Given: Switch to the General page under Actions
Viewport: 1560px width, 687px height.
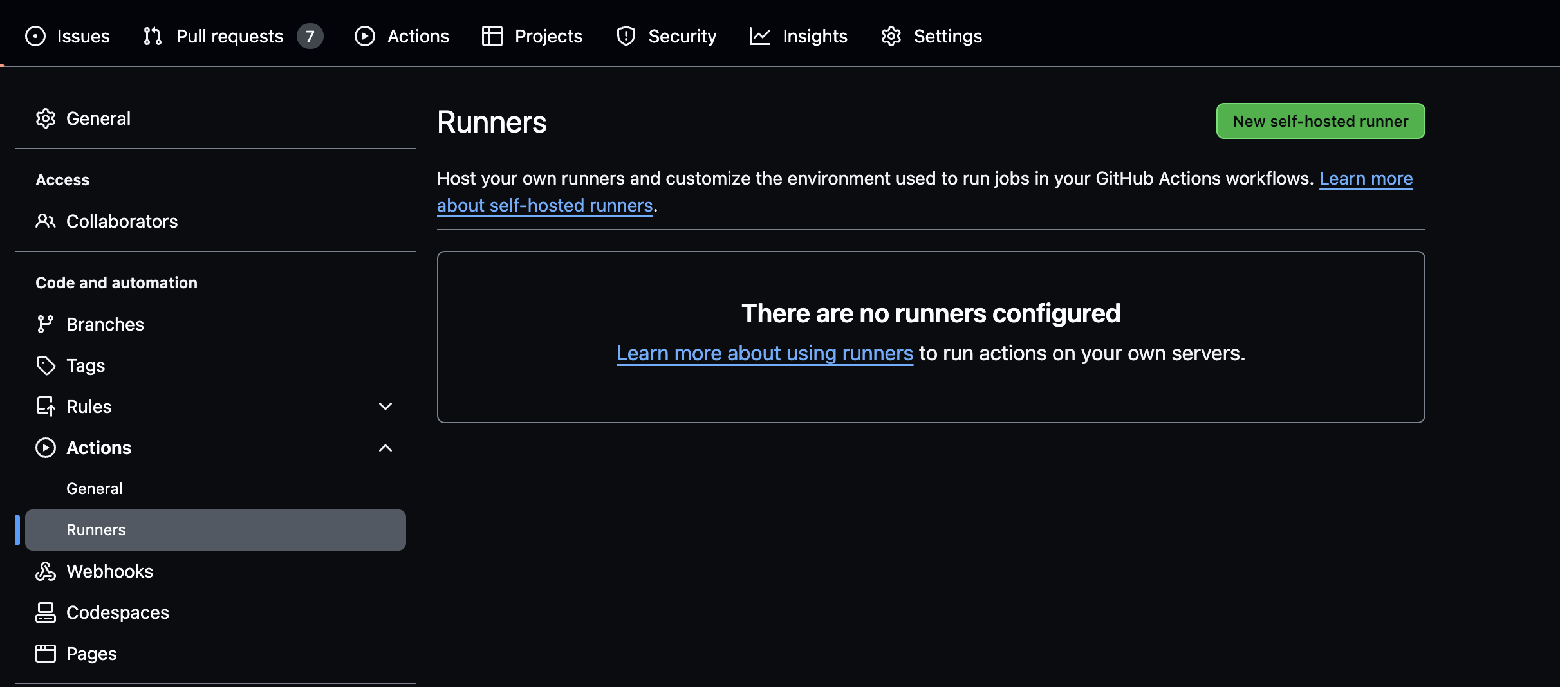Looking at the screenshot, I should (x=94, y=488).
